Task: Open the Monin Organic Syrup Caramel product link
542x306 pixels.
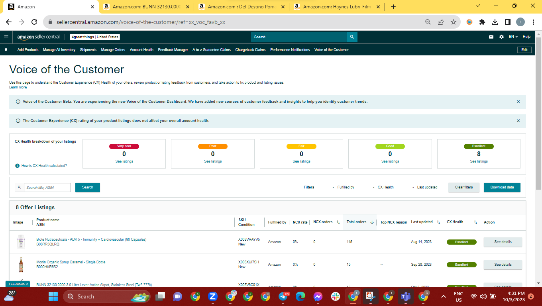Action: pos(71,262)
